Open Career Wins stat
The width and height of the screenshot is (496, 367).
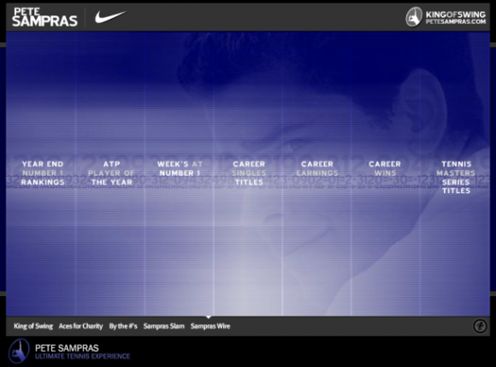(385, 169)
